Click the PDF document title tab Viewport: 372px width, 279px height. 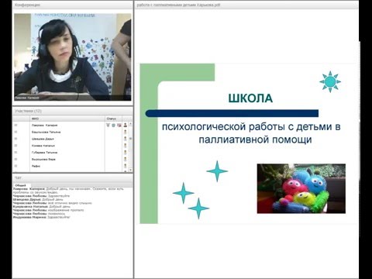178,5
